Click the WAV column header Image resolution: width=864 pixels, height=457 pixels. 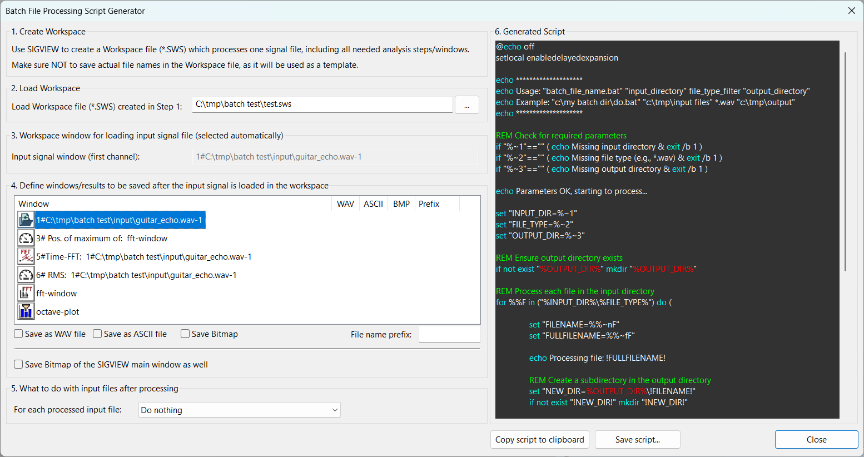coord(345,204)
